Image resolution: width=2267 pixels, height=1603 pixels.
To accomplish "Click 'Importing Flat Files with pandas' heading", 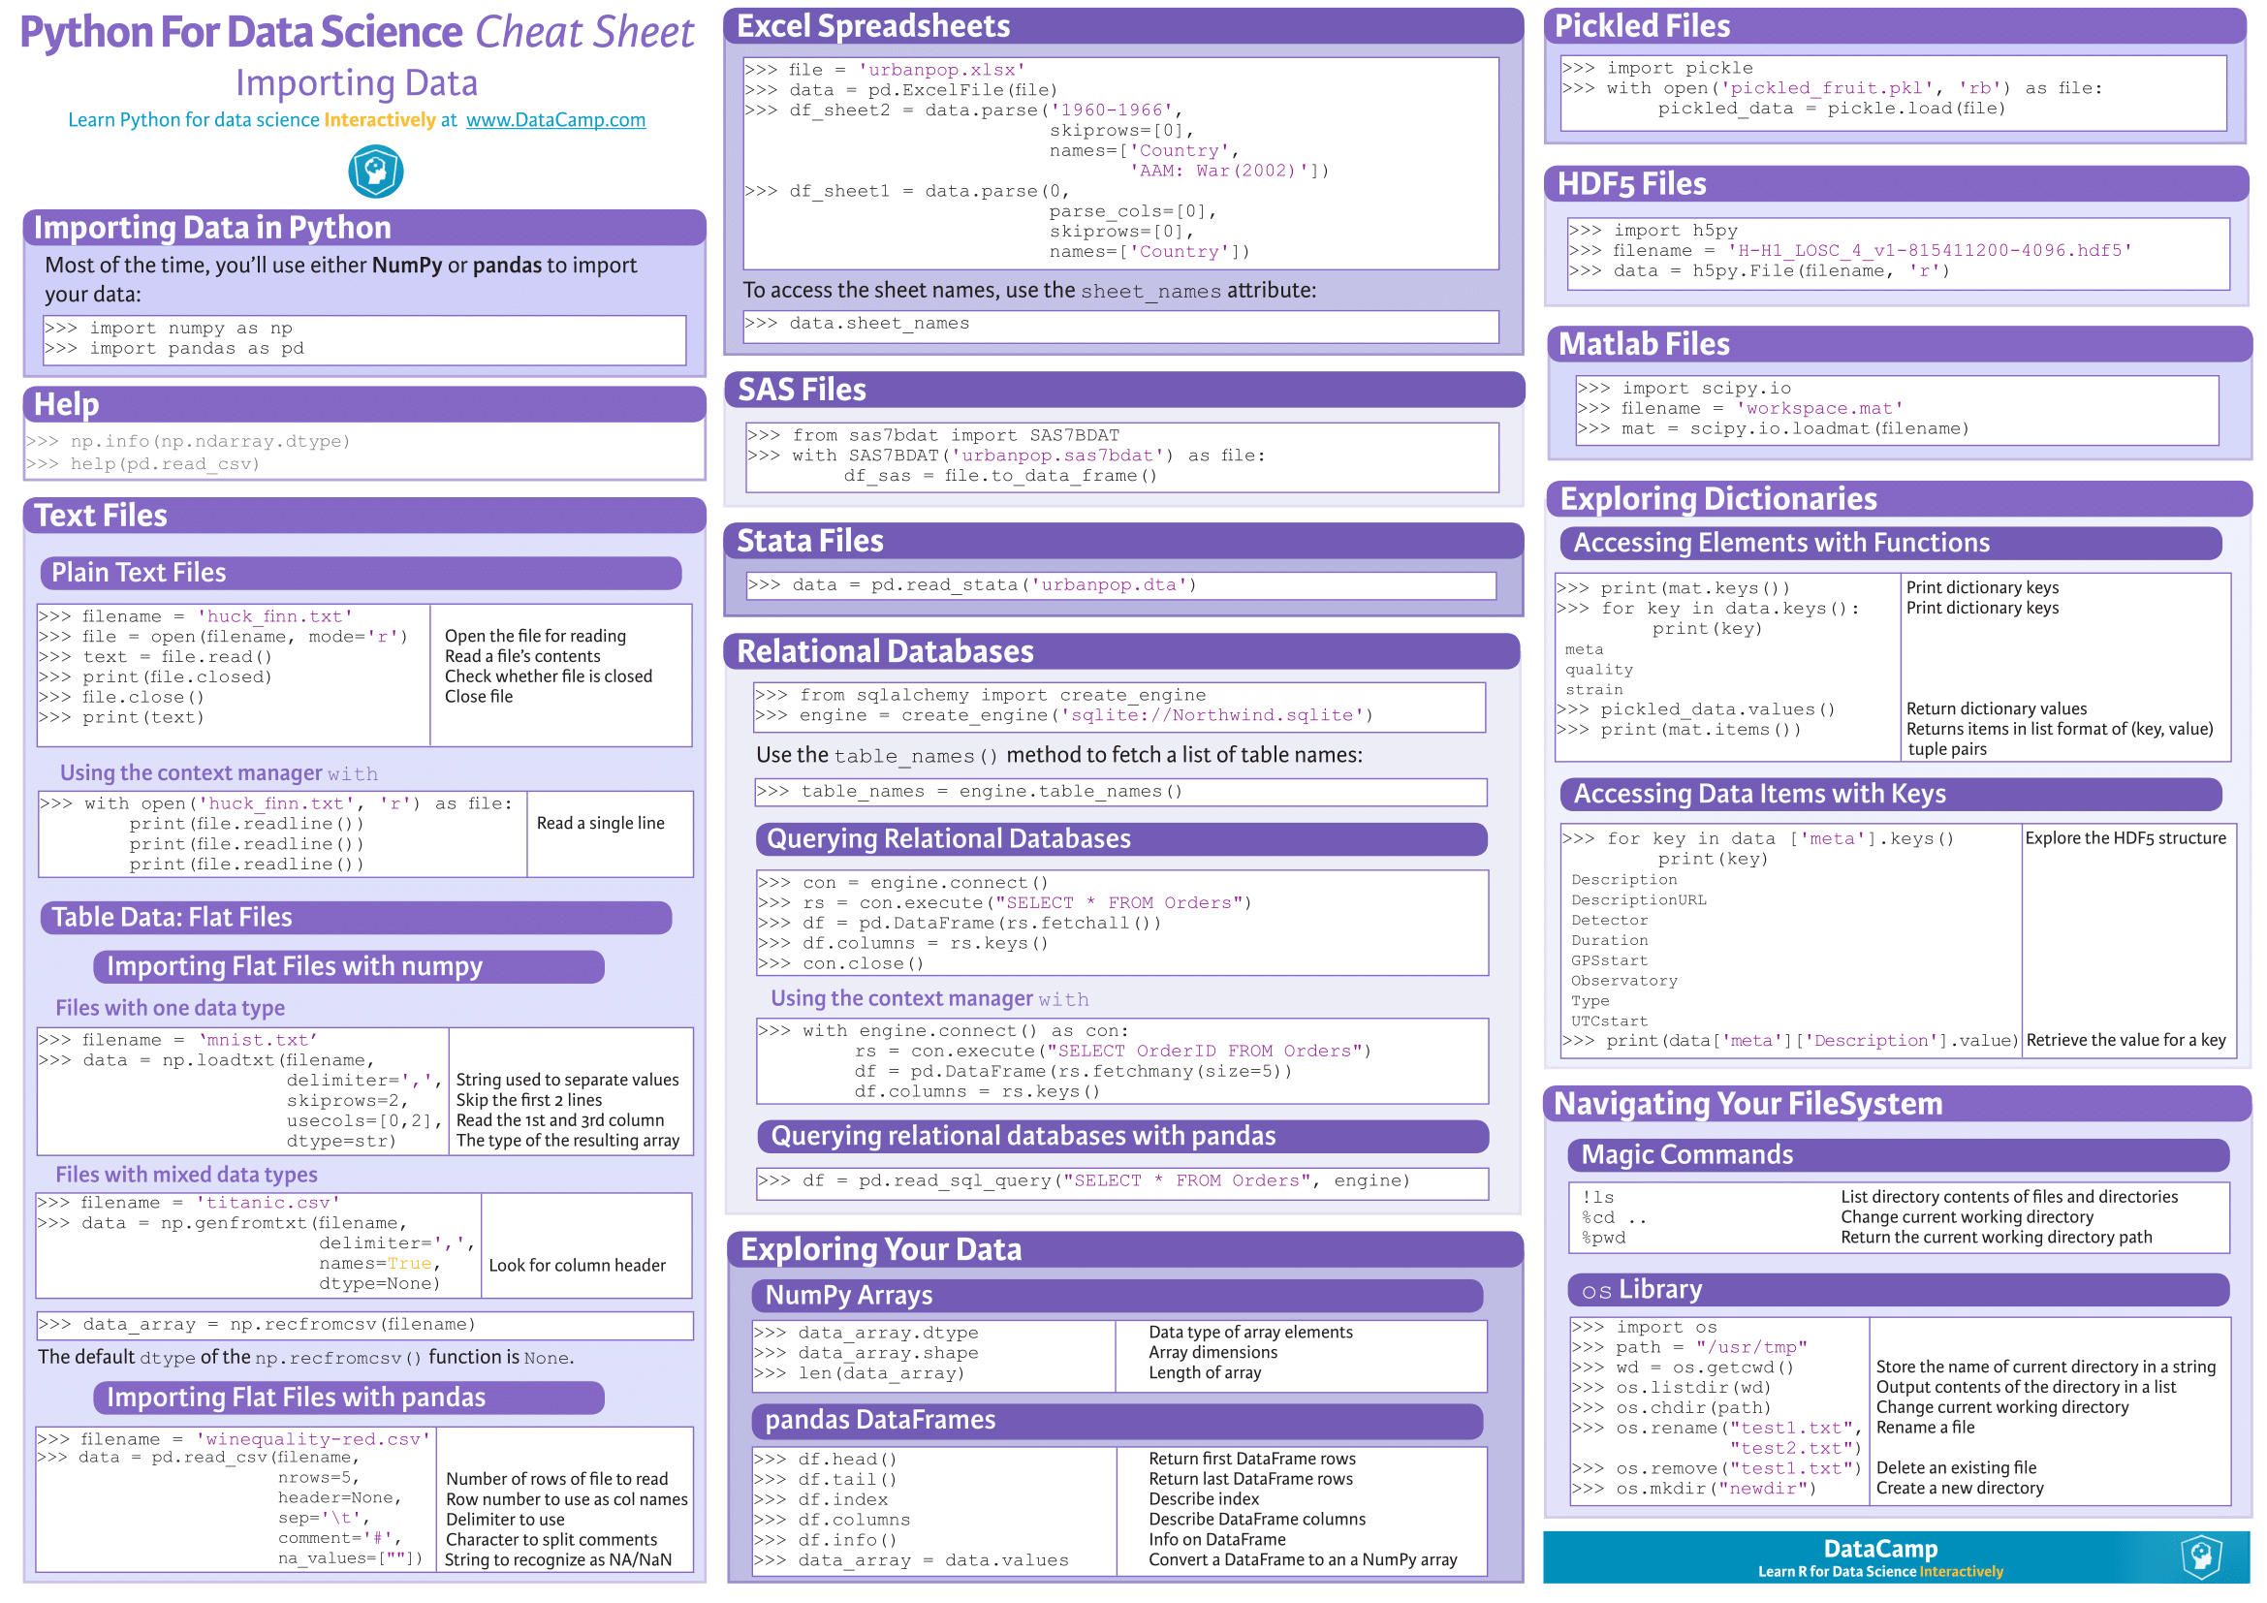I will [x=349, y=1398].
